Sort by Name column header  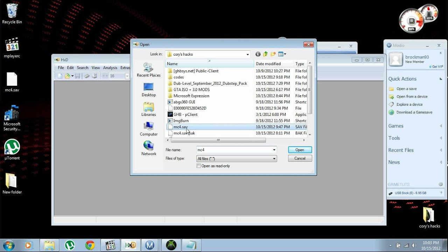click(x=209, y=64)
